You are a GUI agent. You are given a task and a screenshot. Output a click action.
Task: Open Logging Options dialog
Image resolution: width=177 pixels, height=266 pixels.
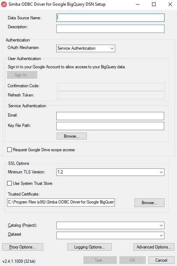90,247
